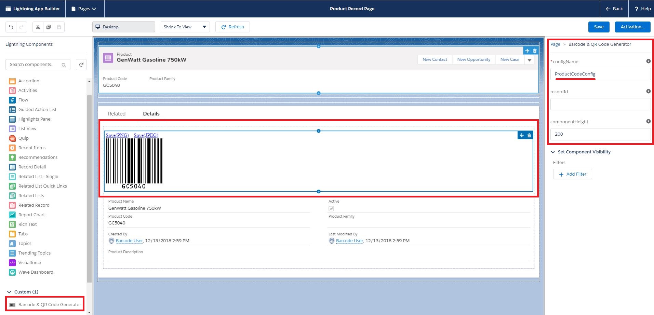Screen dimensions: 654x315
Task: Click the Add Filter button
Action: tap(572, 174)
